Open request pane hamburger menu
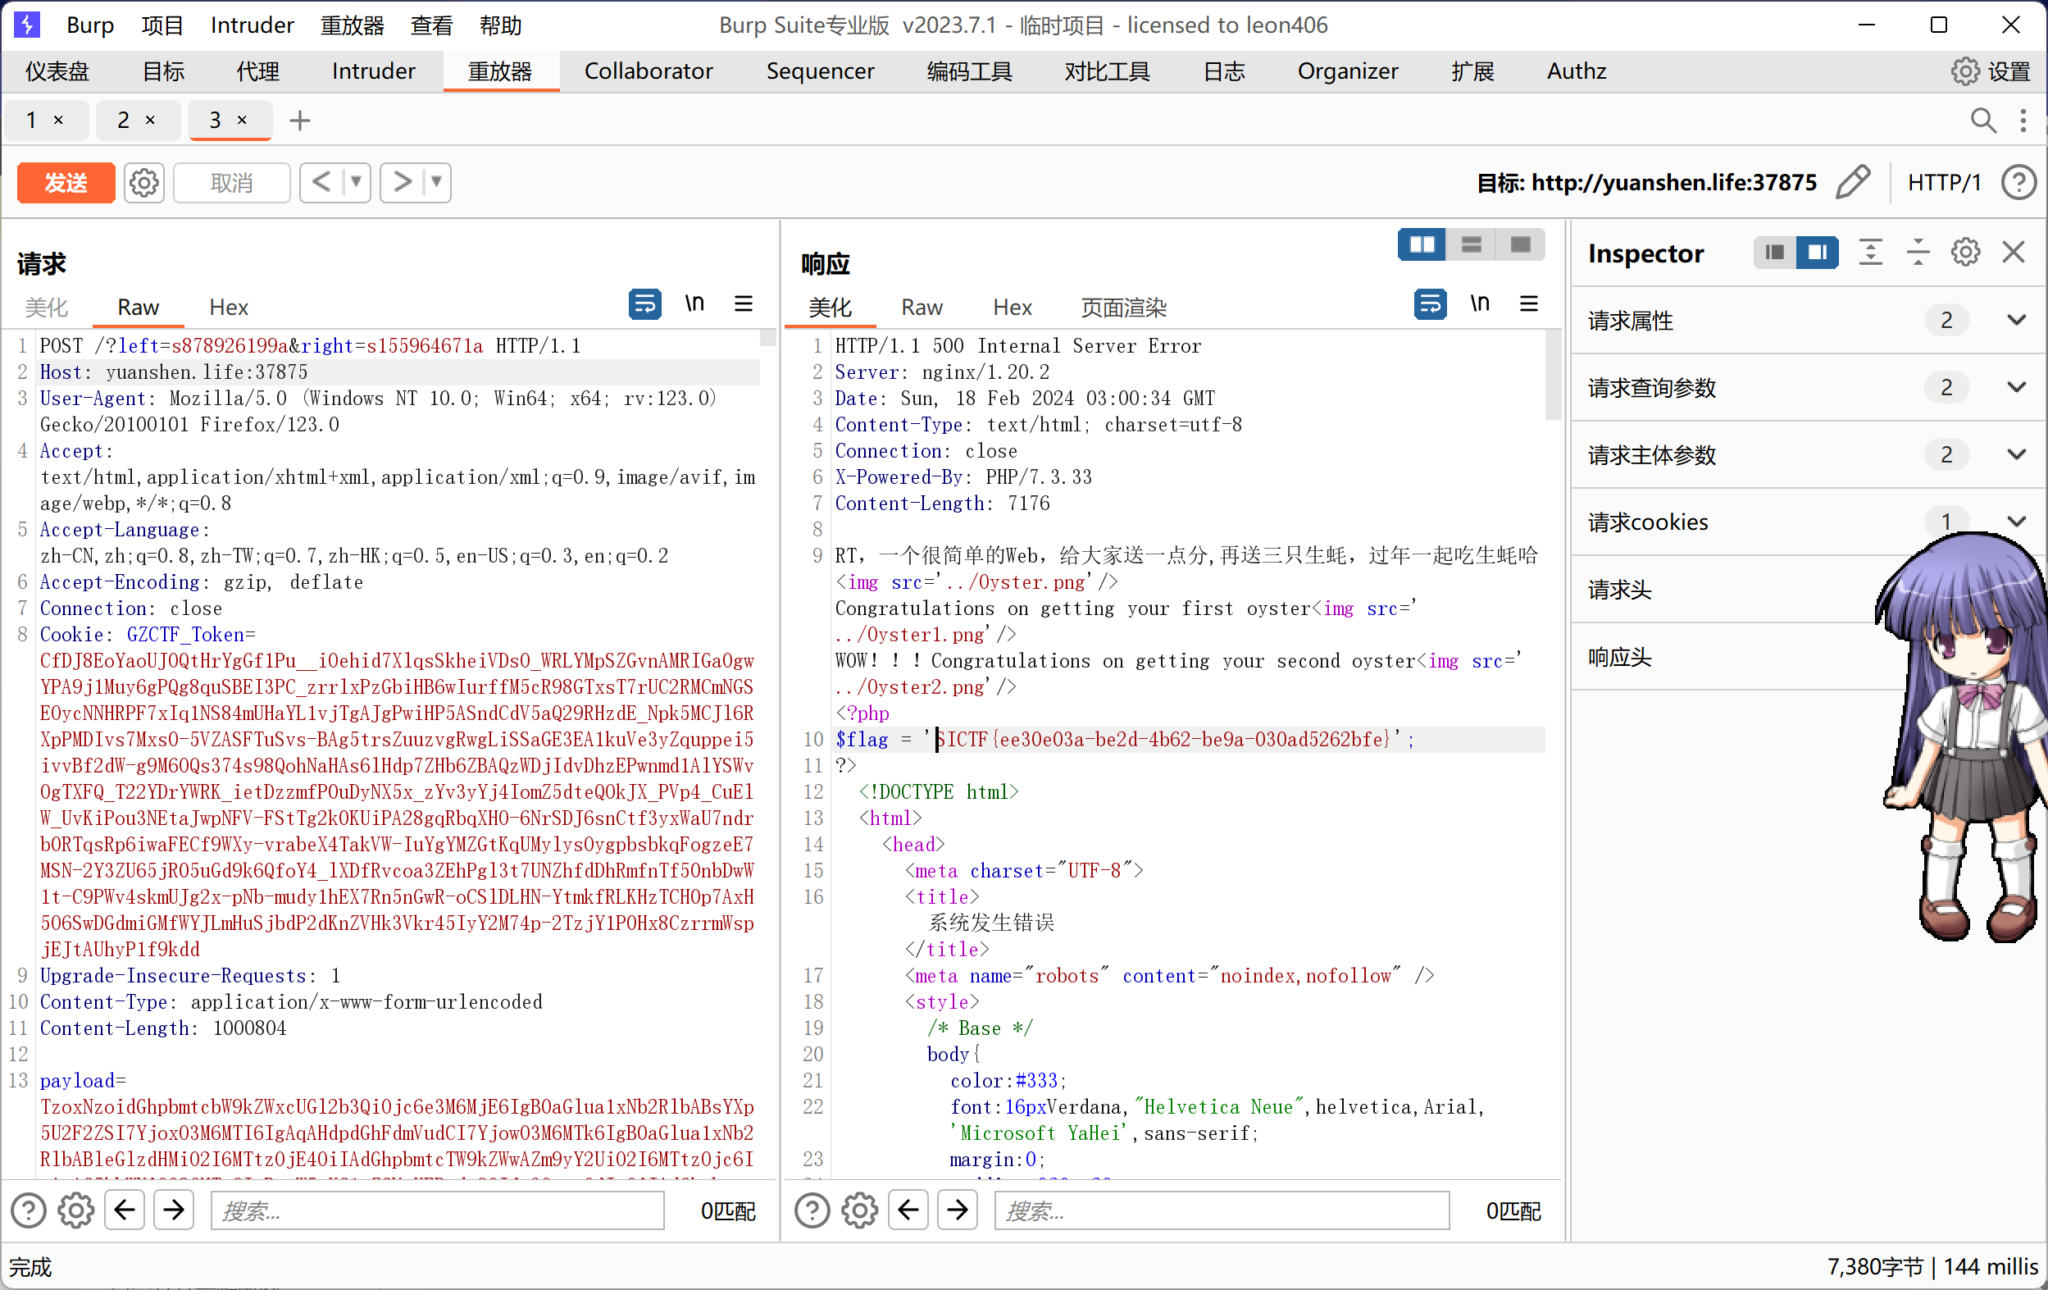The image size is (2048, 1290). (744, 303)
